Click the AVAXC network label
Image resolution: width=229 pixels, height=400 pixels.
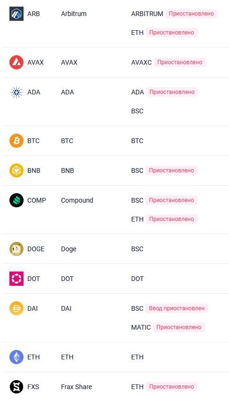pos(141,62)
